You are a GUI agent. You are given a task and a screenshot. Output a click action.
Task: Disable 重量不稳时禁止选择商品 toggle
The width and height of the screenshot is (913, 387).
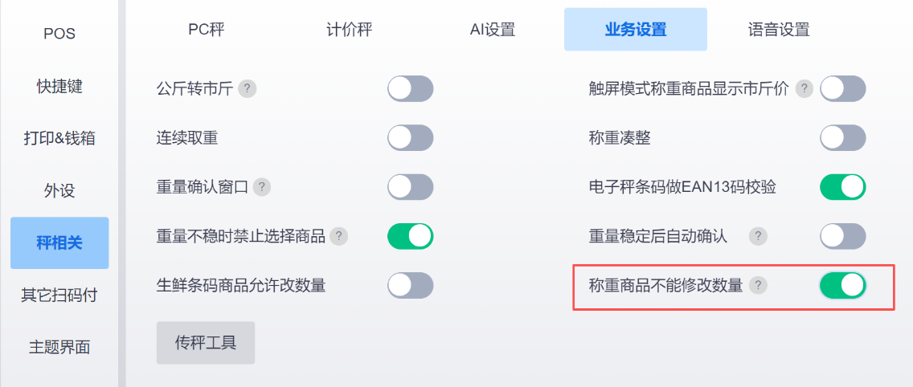(x=410, y=236)
